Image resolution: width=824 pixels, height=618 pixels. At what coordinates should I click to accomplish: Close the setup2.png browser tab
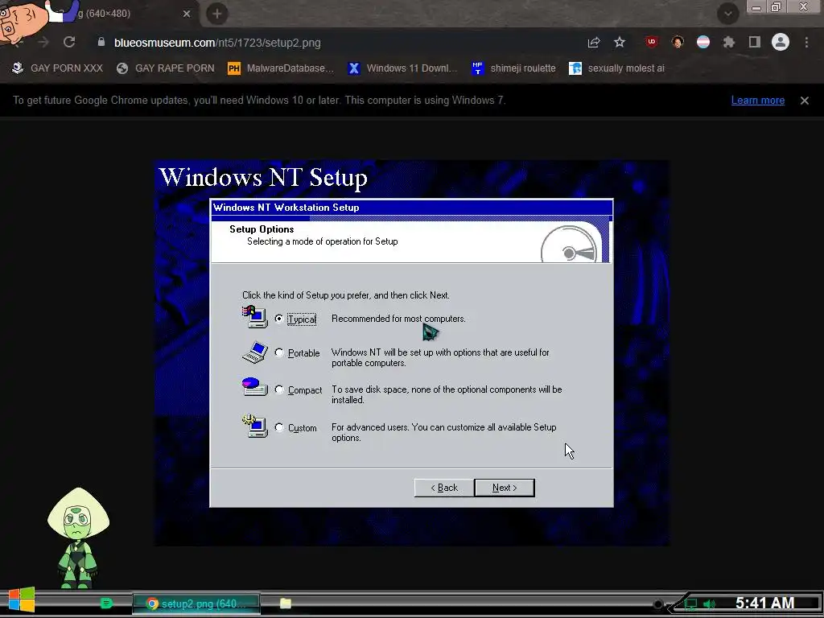click(x=187, y=14)
